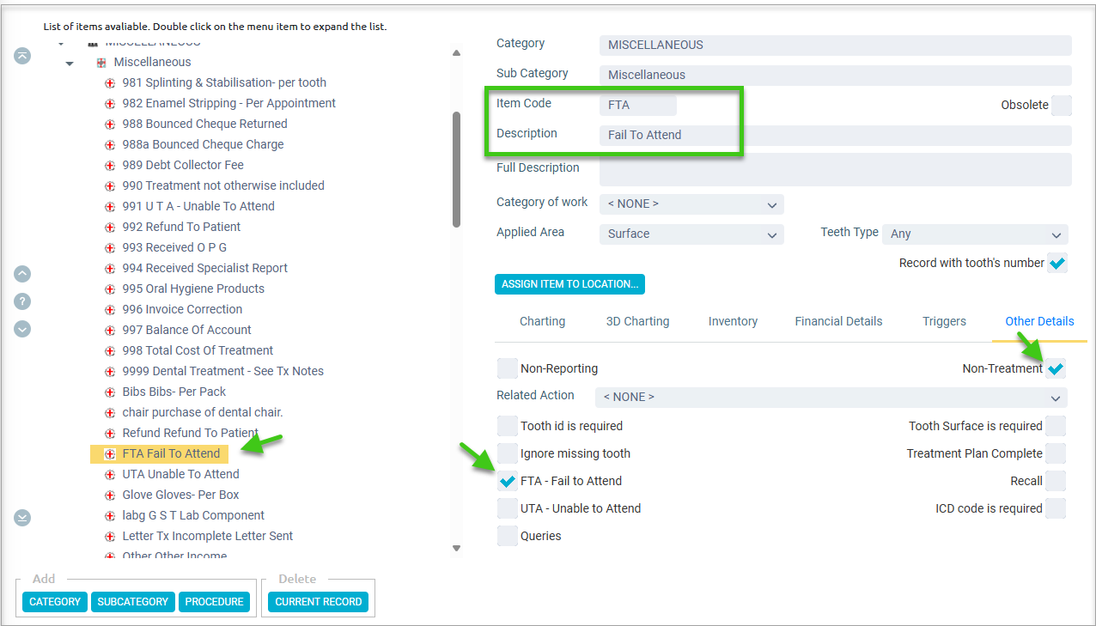Enable ICD code is required checkbox
Image resolution: width=1096 pixels, height=626 pixels.
pyautogui.click(x=1056, y=508)
